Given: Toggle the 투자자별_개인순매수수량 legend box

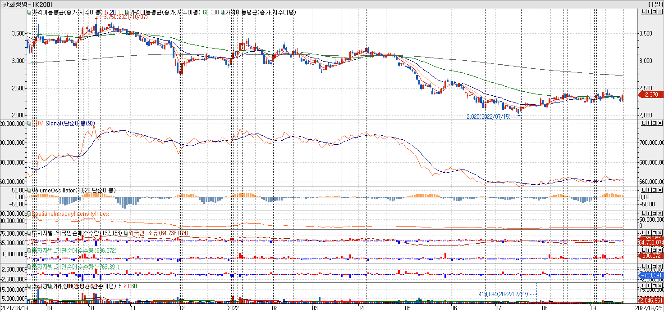Looking at the screenshot, I should (x=29, y=267).
